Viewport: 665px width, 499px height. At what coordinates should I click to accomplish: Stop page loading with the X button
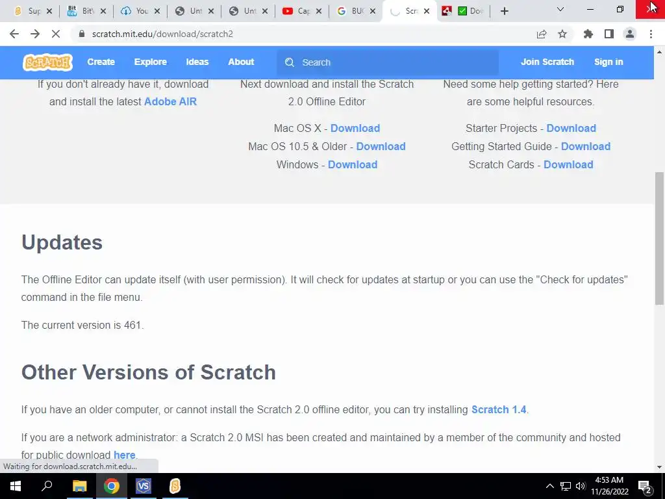coord(56,34)
